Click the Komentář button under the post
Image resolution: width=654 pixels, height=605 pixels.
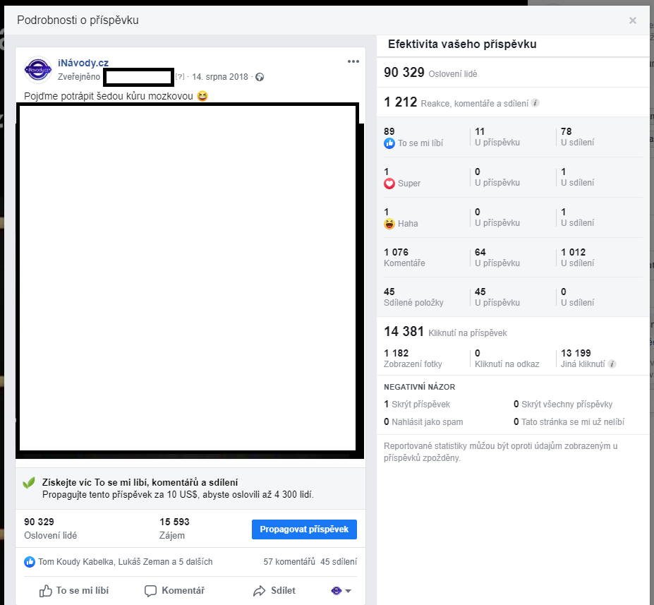174,590
